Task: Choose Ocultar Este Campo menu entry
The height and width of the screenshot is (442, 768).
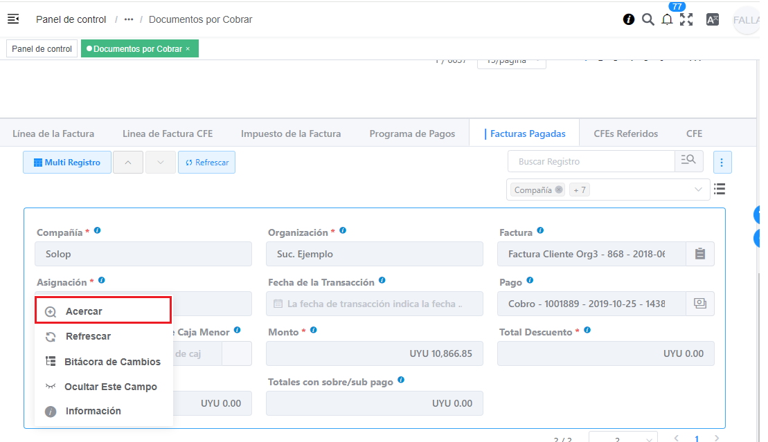Action: [103, 387]
